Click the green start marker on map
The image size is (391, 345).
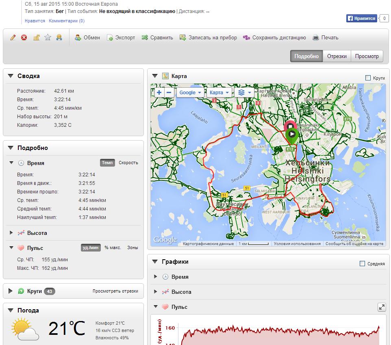pyautogui.click(x=292, y=136)
